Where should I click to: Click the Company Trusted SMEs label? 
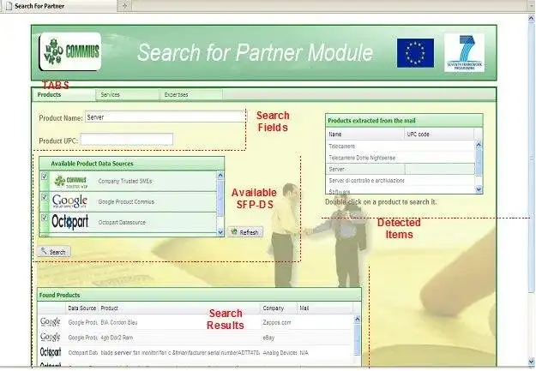(124, 182)
